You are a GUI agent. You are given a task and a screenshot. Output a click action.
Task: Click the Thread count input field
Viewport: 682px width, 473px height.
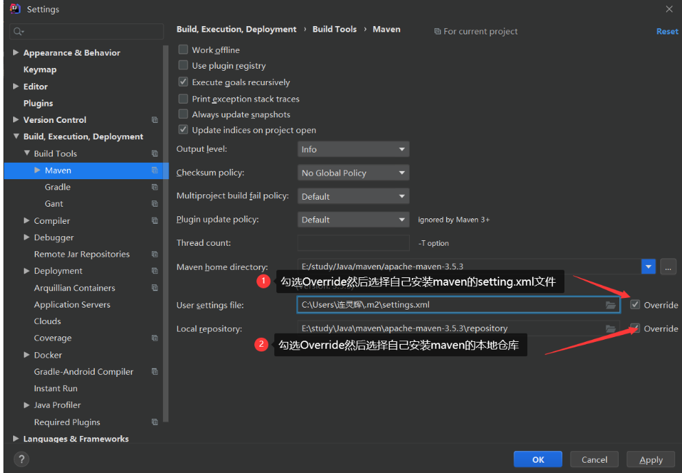pyautogui.click(x=353, y=243)
